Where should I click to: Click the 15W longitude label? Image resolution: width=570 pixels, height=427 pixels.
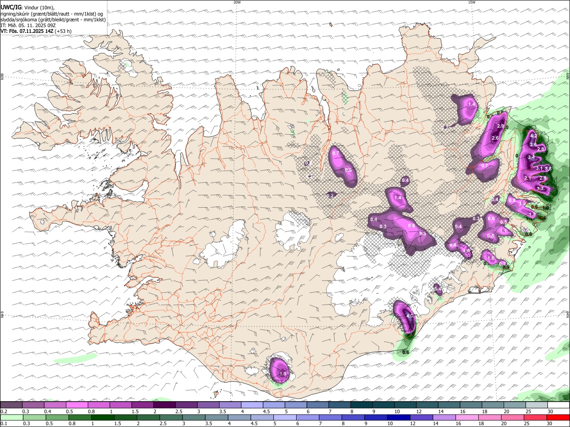pos(472,2)
